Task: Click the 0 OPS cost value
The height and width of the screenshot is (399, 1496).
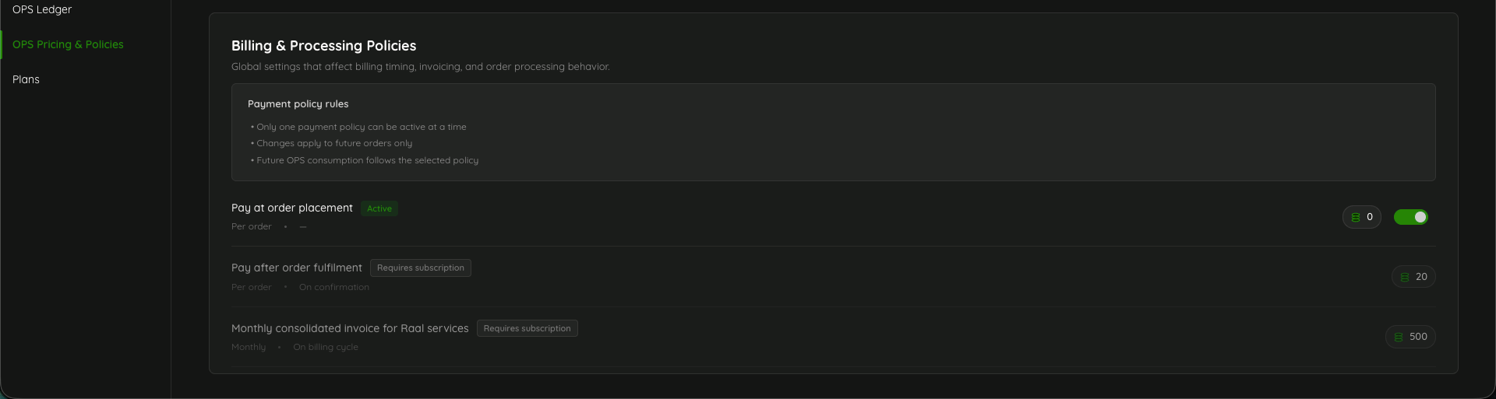Action: [x=1370, y=217]
